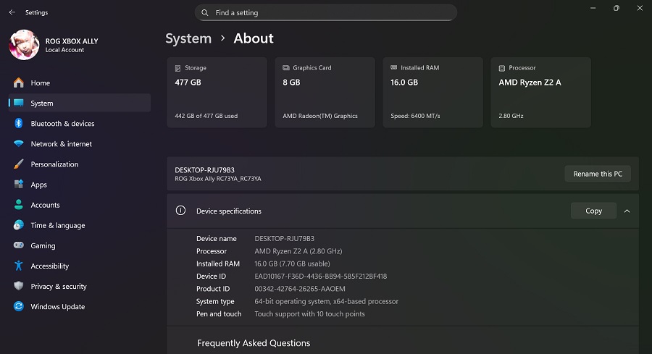Select Bluetooth & devices in sidebar
The image size is (652, 354).
62,124
